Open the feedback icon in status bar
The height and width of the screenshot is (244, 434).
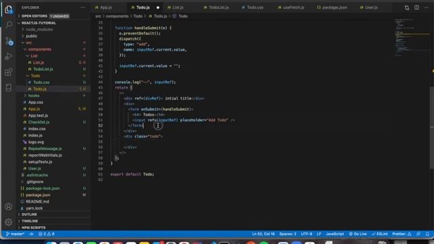tap(418, 234)
